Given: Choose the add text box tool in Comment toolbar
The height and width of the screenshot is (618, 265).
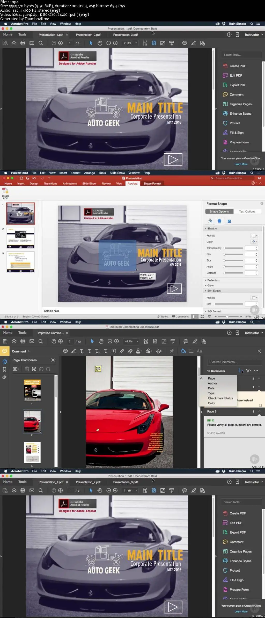Looking at the screenshot, I should click(114, 351).
